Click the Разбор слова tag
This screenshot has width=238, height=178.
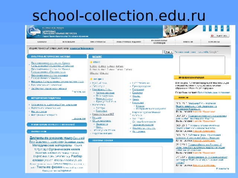[x=58, y=158]
